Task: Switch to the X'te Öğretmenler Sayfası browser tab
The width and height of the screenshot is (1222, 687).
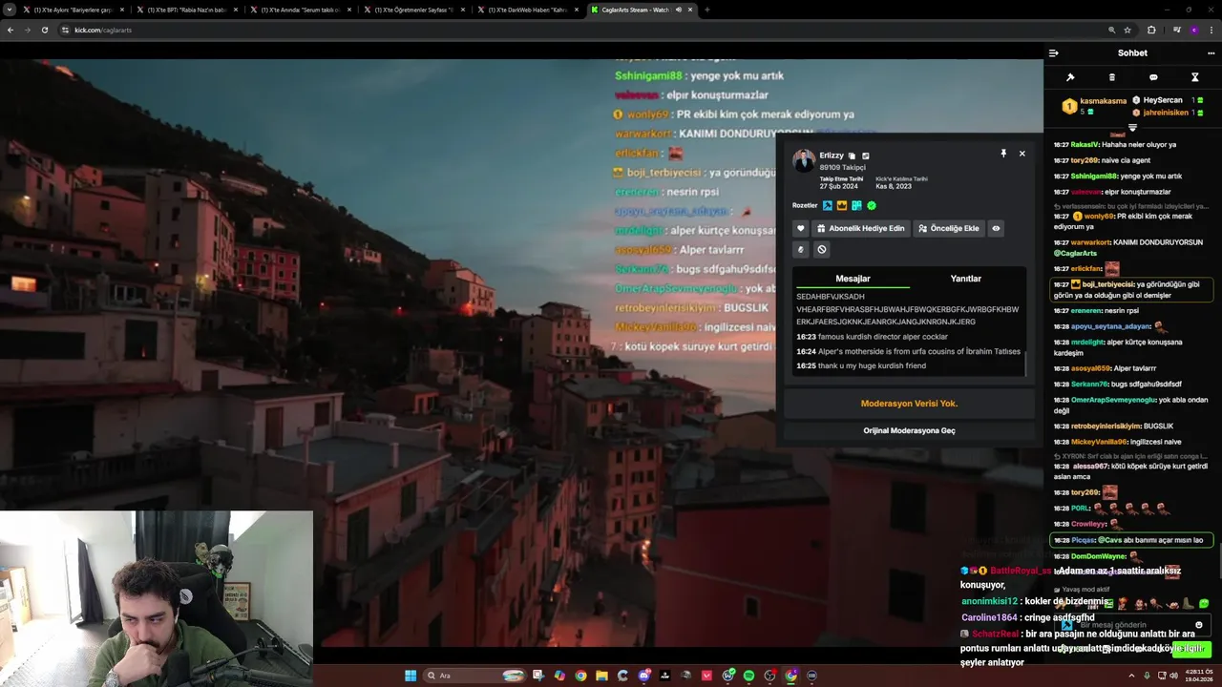Action: tap(414, 10)
